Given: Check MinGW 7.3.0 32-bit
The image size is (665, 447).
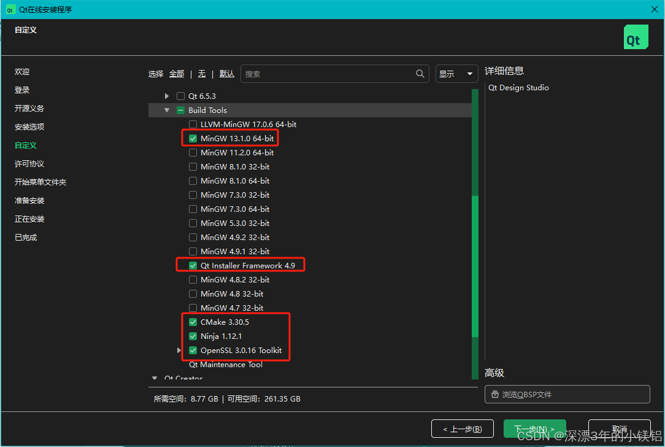Looking at the screenshot, I should [x=193, y=195].
